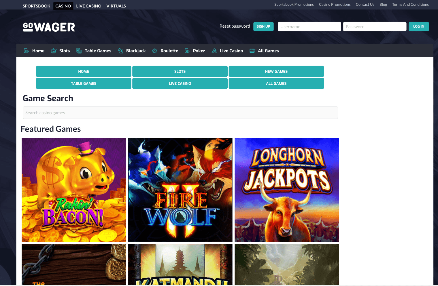Click the GoWager logo
The height and width of the screenshot is (286, 438).
(49, 27)
